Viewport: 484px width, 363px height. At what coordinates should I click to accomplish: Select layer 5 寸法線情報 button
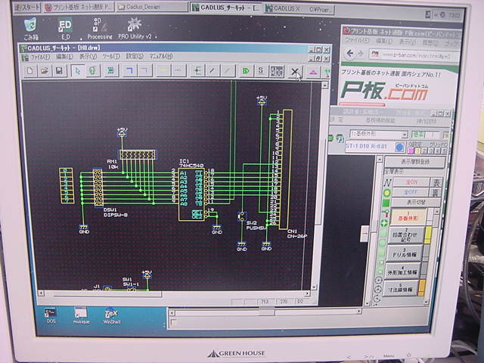click(400, 288)
